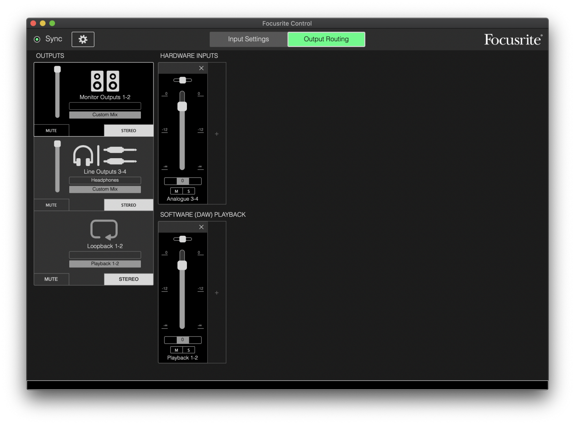Click the Focusrite logo
Viewport: 575px width, 425px height.
pos(513,39)
